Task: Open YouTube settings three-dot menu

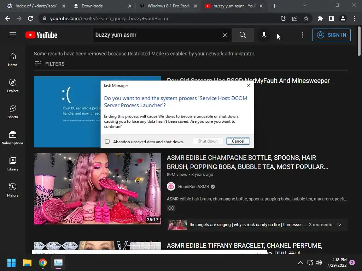Action: [302, 35]
